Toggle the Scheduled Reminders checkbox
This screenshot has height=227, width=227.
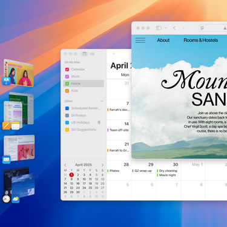tap(67, 108)
